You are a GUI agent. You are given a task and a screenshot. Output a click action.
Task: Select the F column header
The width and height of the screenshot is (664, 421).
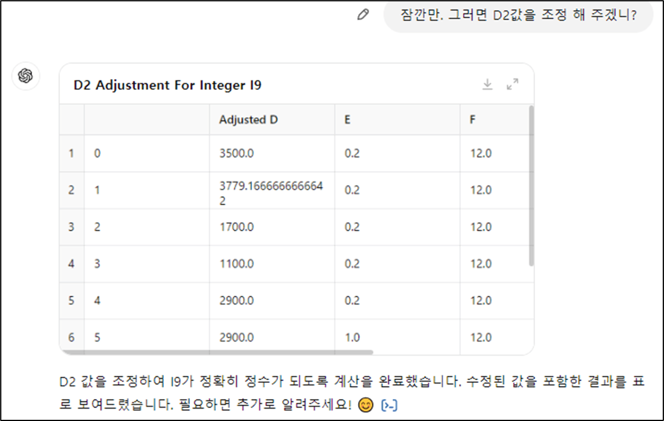(x=473, y=120)
